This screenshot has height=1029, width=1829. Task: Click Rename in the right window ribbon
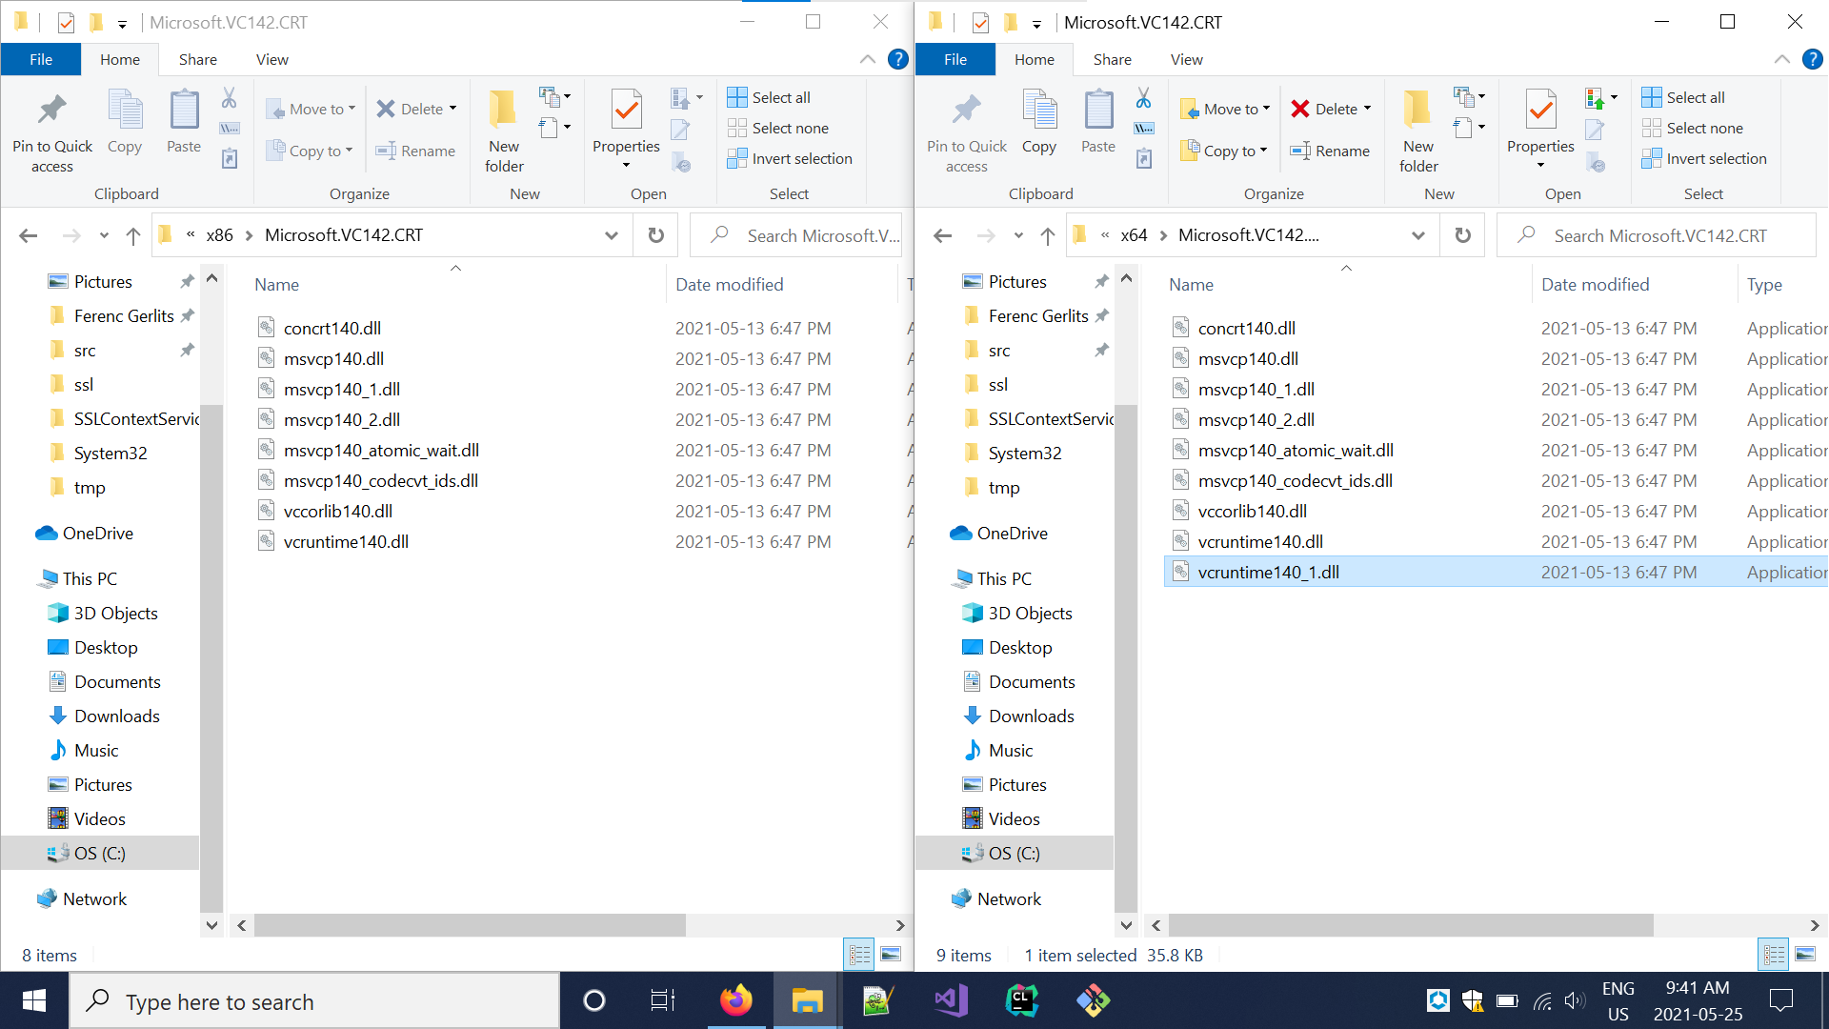[1330, 151]
